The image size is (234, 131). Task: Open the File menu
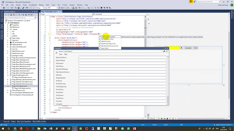pos(2,5)
